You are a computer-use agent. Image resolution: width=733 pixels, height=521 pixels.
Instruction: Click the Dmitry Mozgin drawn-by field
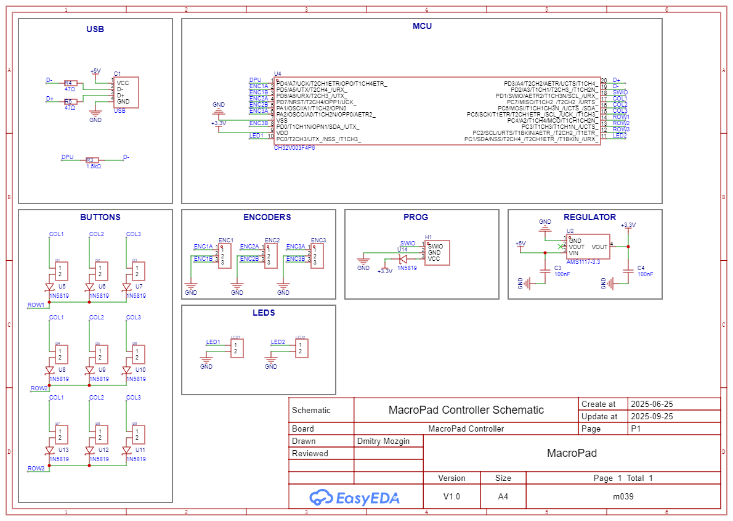pyautogui.click(x=382, y=441)
